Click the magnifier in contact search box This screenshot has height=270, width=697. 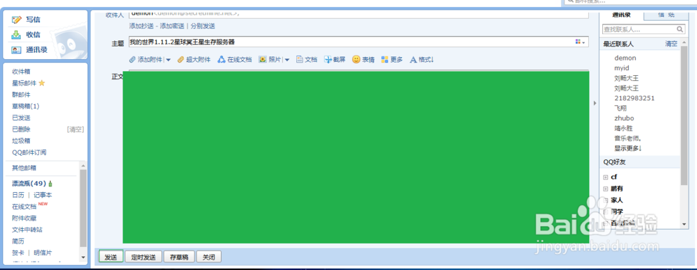coord(680,29)
